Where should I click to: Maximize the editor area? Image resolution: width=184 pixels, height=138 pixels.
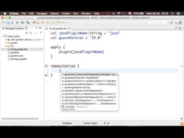(x=180, y=28)
